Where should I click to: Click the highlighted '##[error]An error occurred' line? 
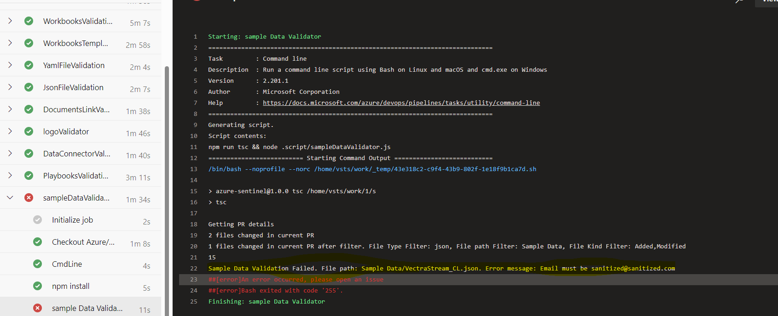[296, 279]
